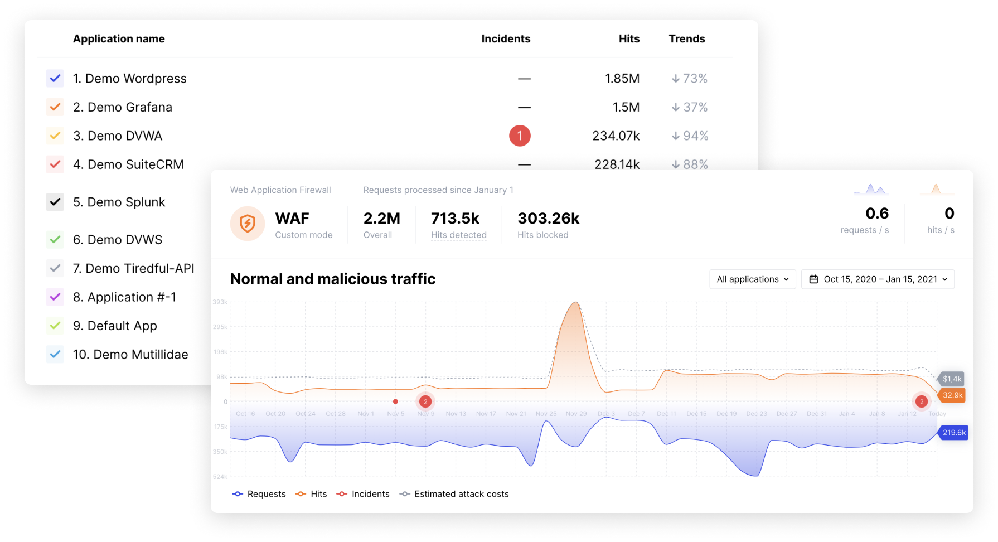The width and height of the screenshot is (998, 542).
Task: Click the 1.5M hits value
Action: click(x=626, y=107)
